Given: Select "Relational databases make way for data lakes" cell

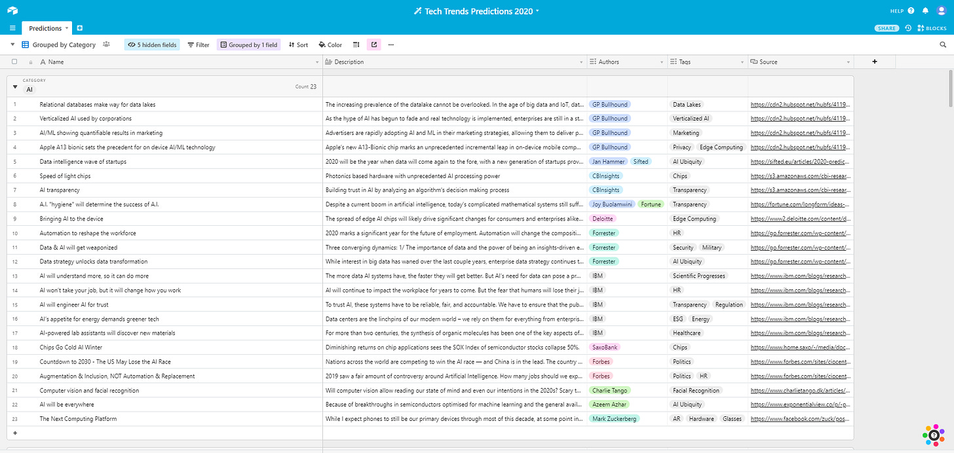Looking at the screenshot, I should coord(164,104).
